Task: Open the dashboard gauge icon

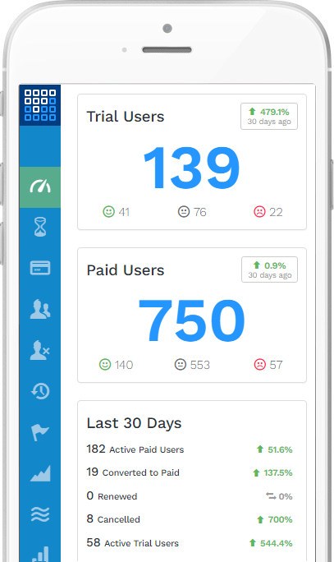Action: pos(40,187)
